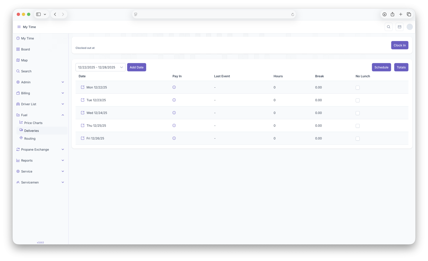Open Price Charts in the sidebar
Image resolution: width=428 pixels, height=261 pixels.
[x=33, y=123]
